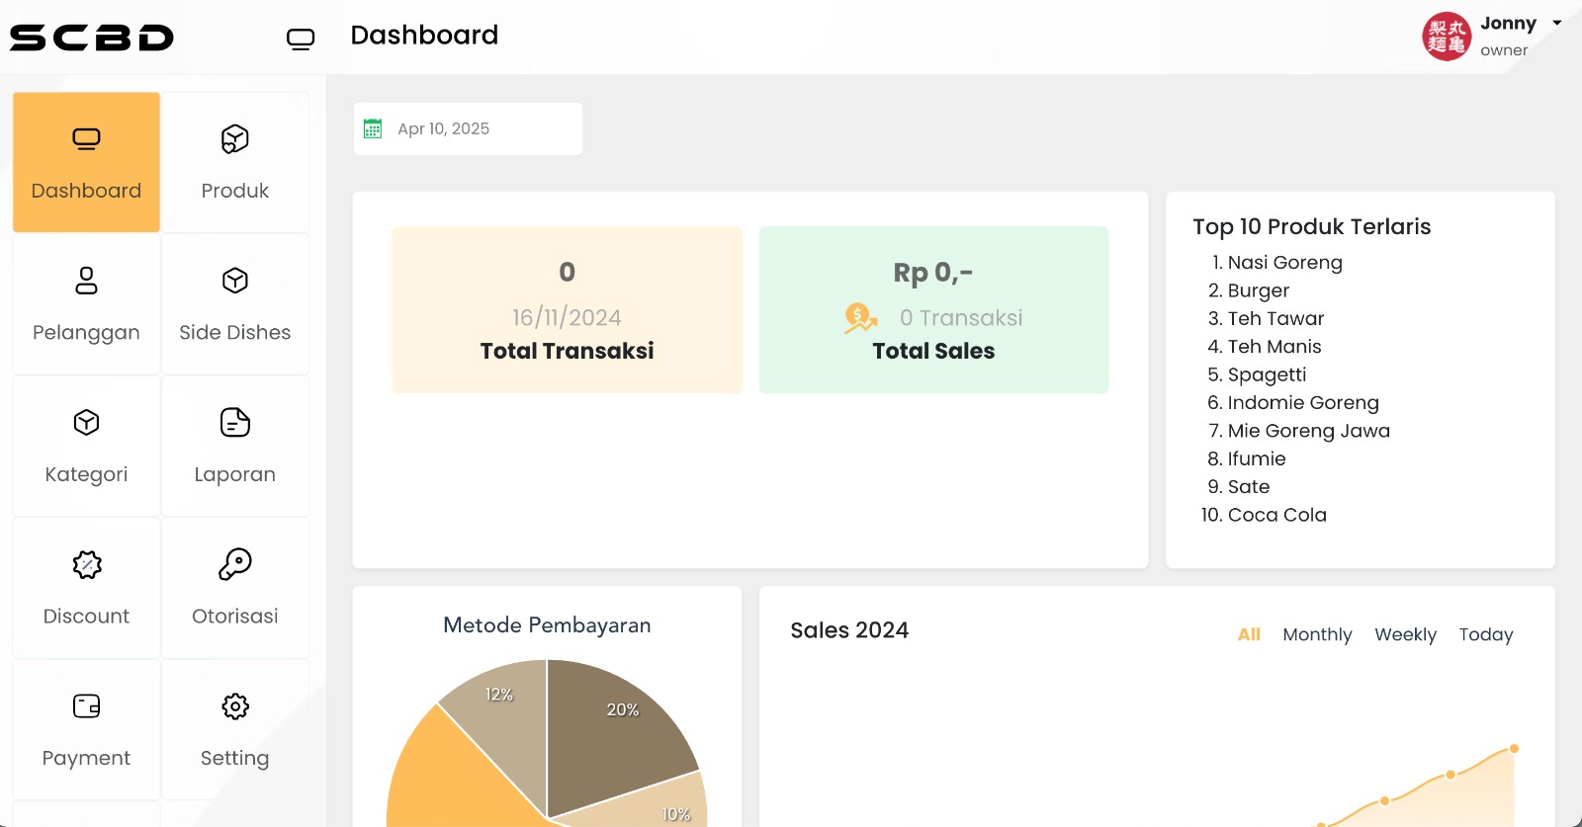Open the Laporan document icon

pos(234,423)
